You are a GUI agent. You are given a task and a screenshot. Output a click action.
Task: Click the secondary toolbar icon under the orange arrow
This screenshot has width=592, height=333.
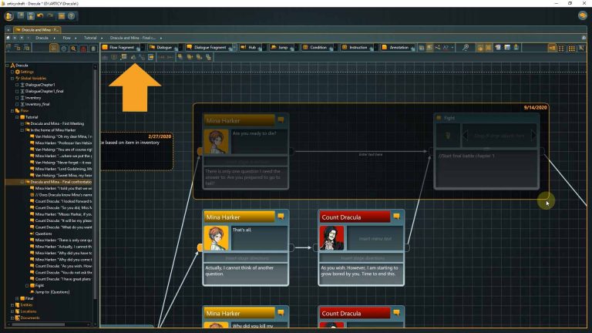(133, 57)
